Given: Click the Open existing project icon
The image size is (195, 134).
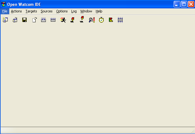Looking at the screenshot, I should 15,20.
